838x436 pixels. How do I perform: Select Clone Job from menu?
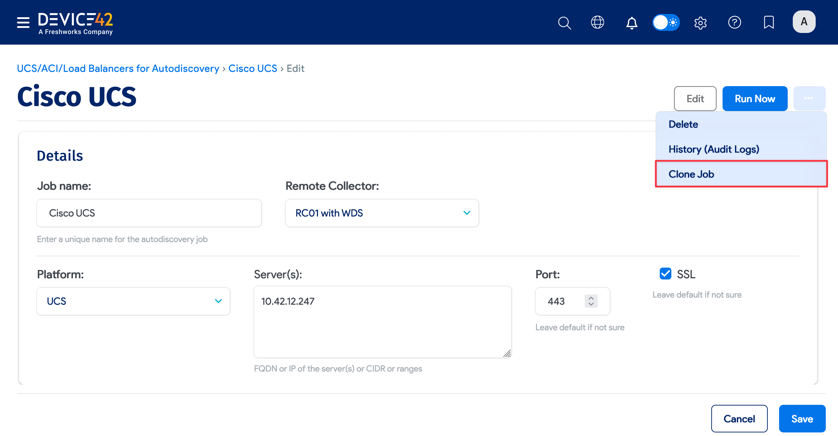coord(691,174)
